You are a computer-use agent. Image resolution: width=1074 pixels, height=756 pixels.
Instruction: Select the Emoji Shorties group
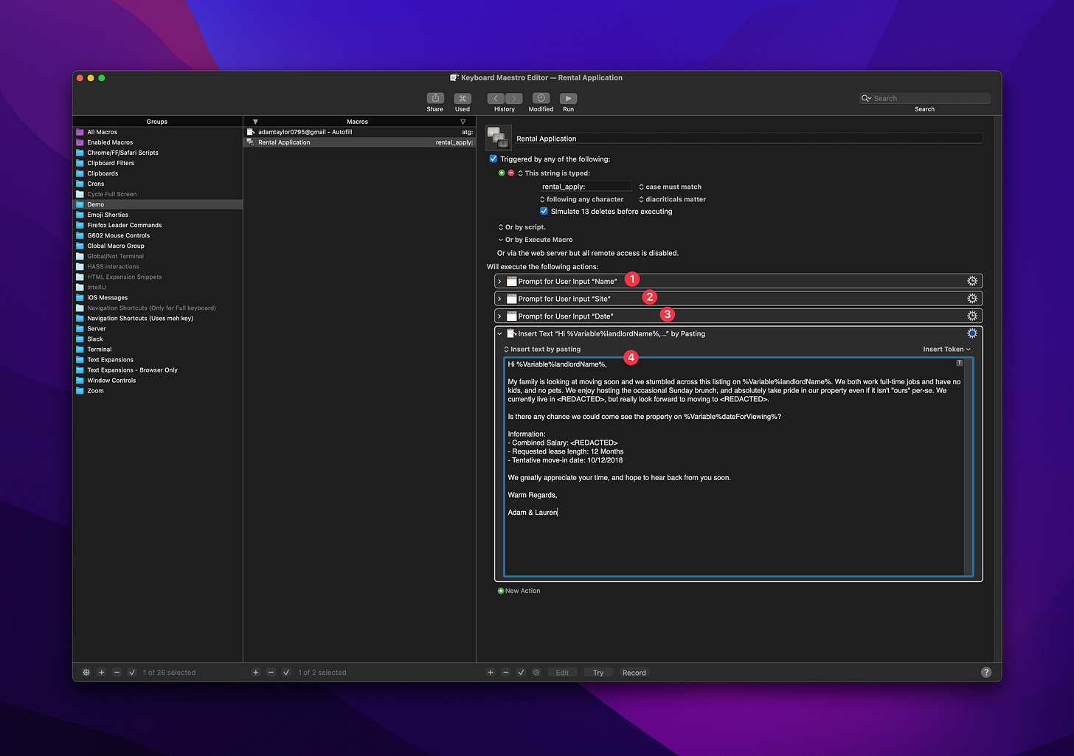(158, 215)
